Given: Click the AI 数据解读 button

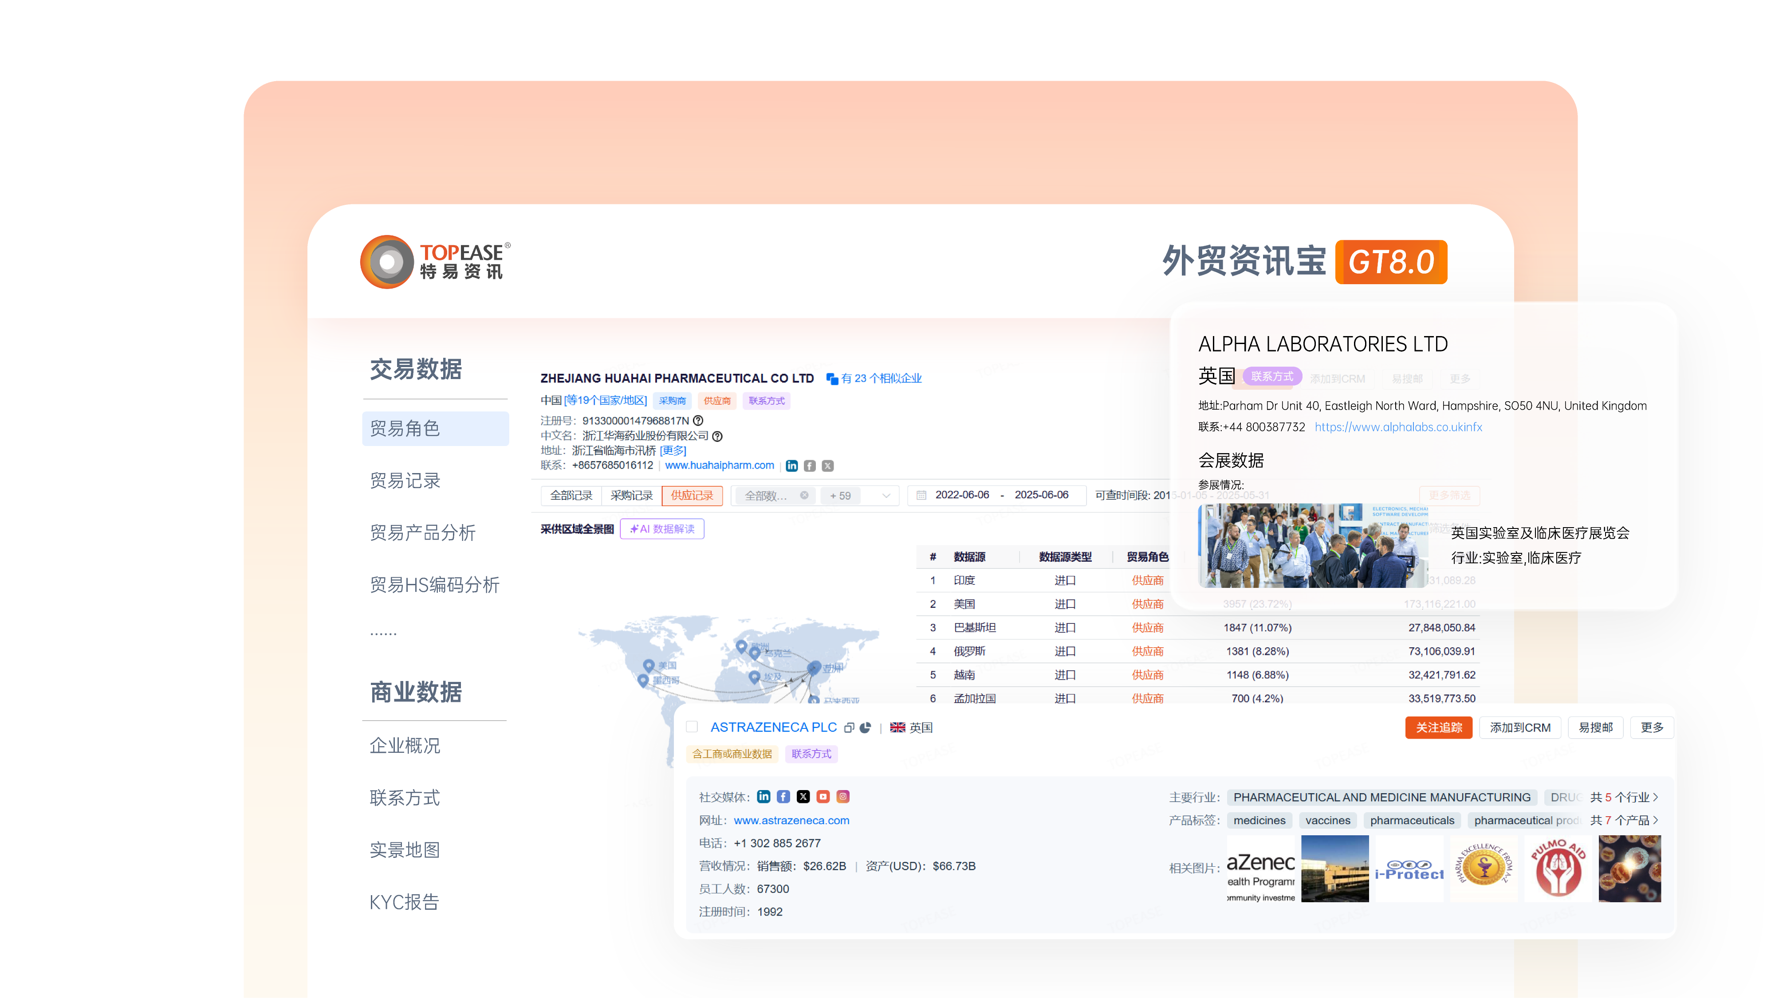Looking at the screenshot, I should pos(662,529).
